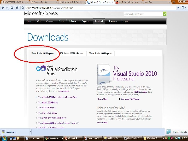Open the browser home page icon
The image size is (188, 141).
[x=17, y=8]
